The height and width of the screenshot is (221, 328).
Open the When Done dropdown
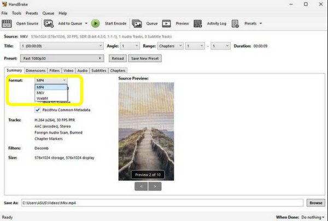click(x=313, y=217)
